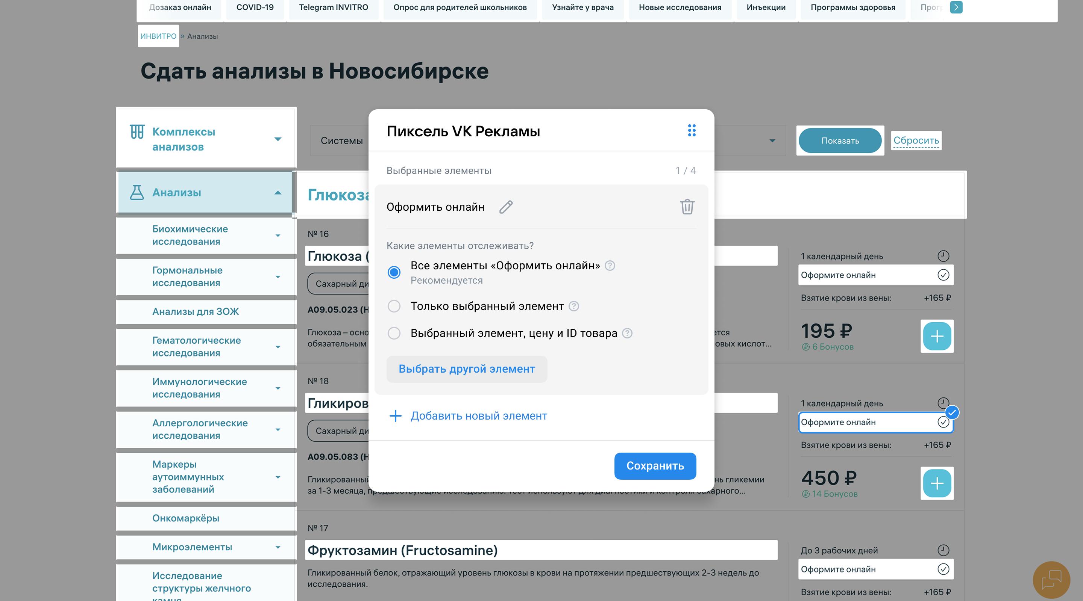
Task: Click the blue checkmark badge on highlighted element
Action: coord(952,412)
